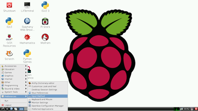Choose Run from the start menu
Screen dimensions: 198x111
pyautogui.click(x=14, y=101)
